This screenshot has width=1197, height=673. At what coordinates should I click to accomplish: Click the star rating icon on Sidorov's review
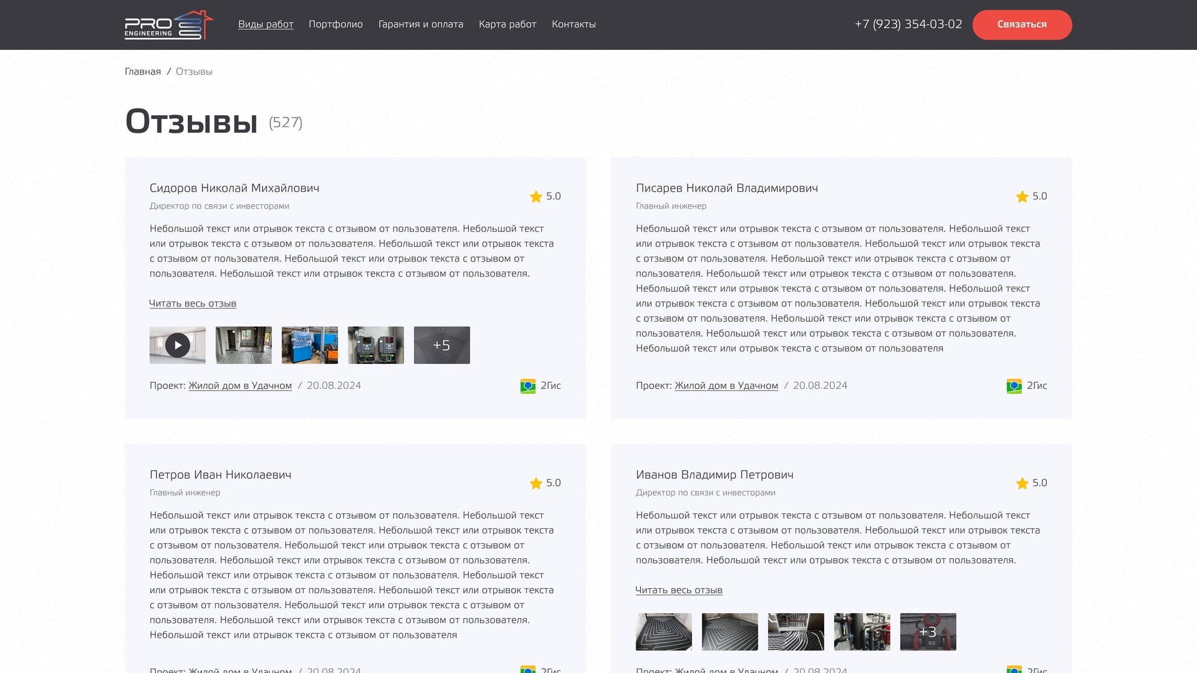point(536,197)
